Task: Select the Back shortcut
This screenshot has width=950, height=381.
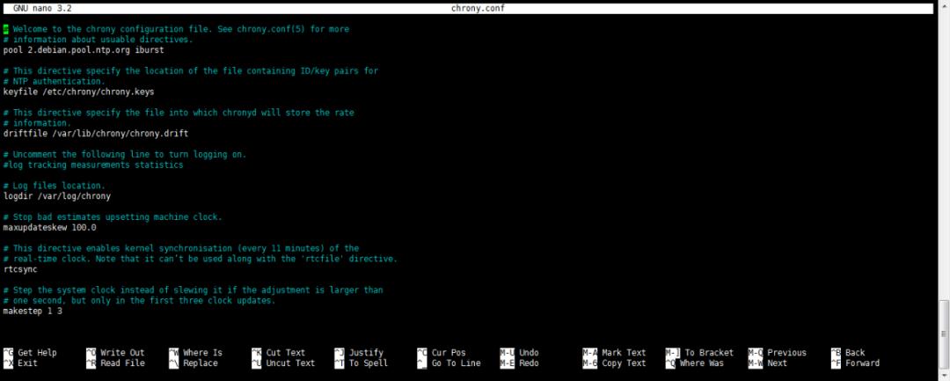Action: pos(848,353)
